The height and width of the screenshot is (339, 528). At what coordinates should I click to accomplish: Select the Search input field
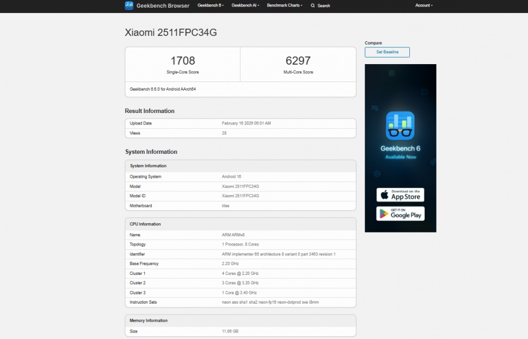coord(324,5)
